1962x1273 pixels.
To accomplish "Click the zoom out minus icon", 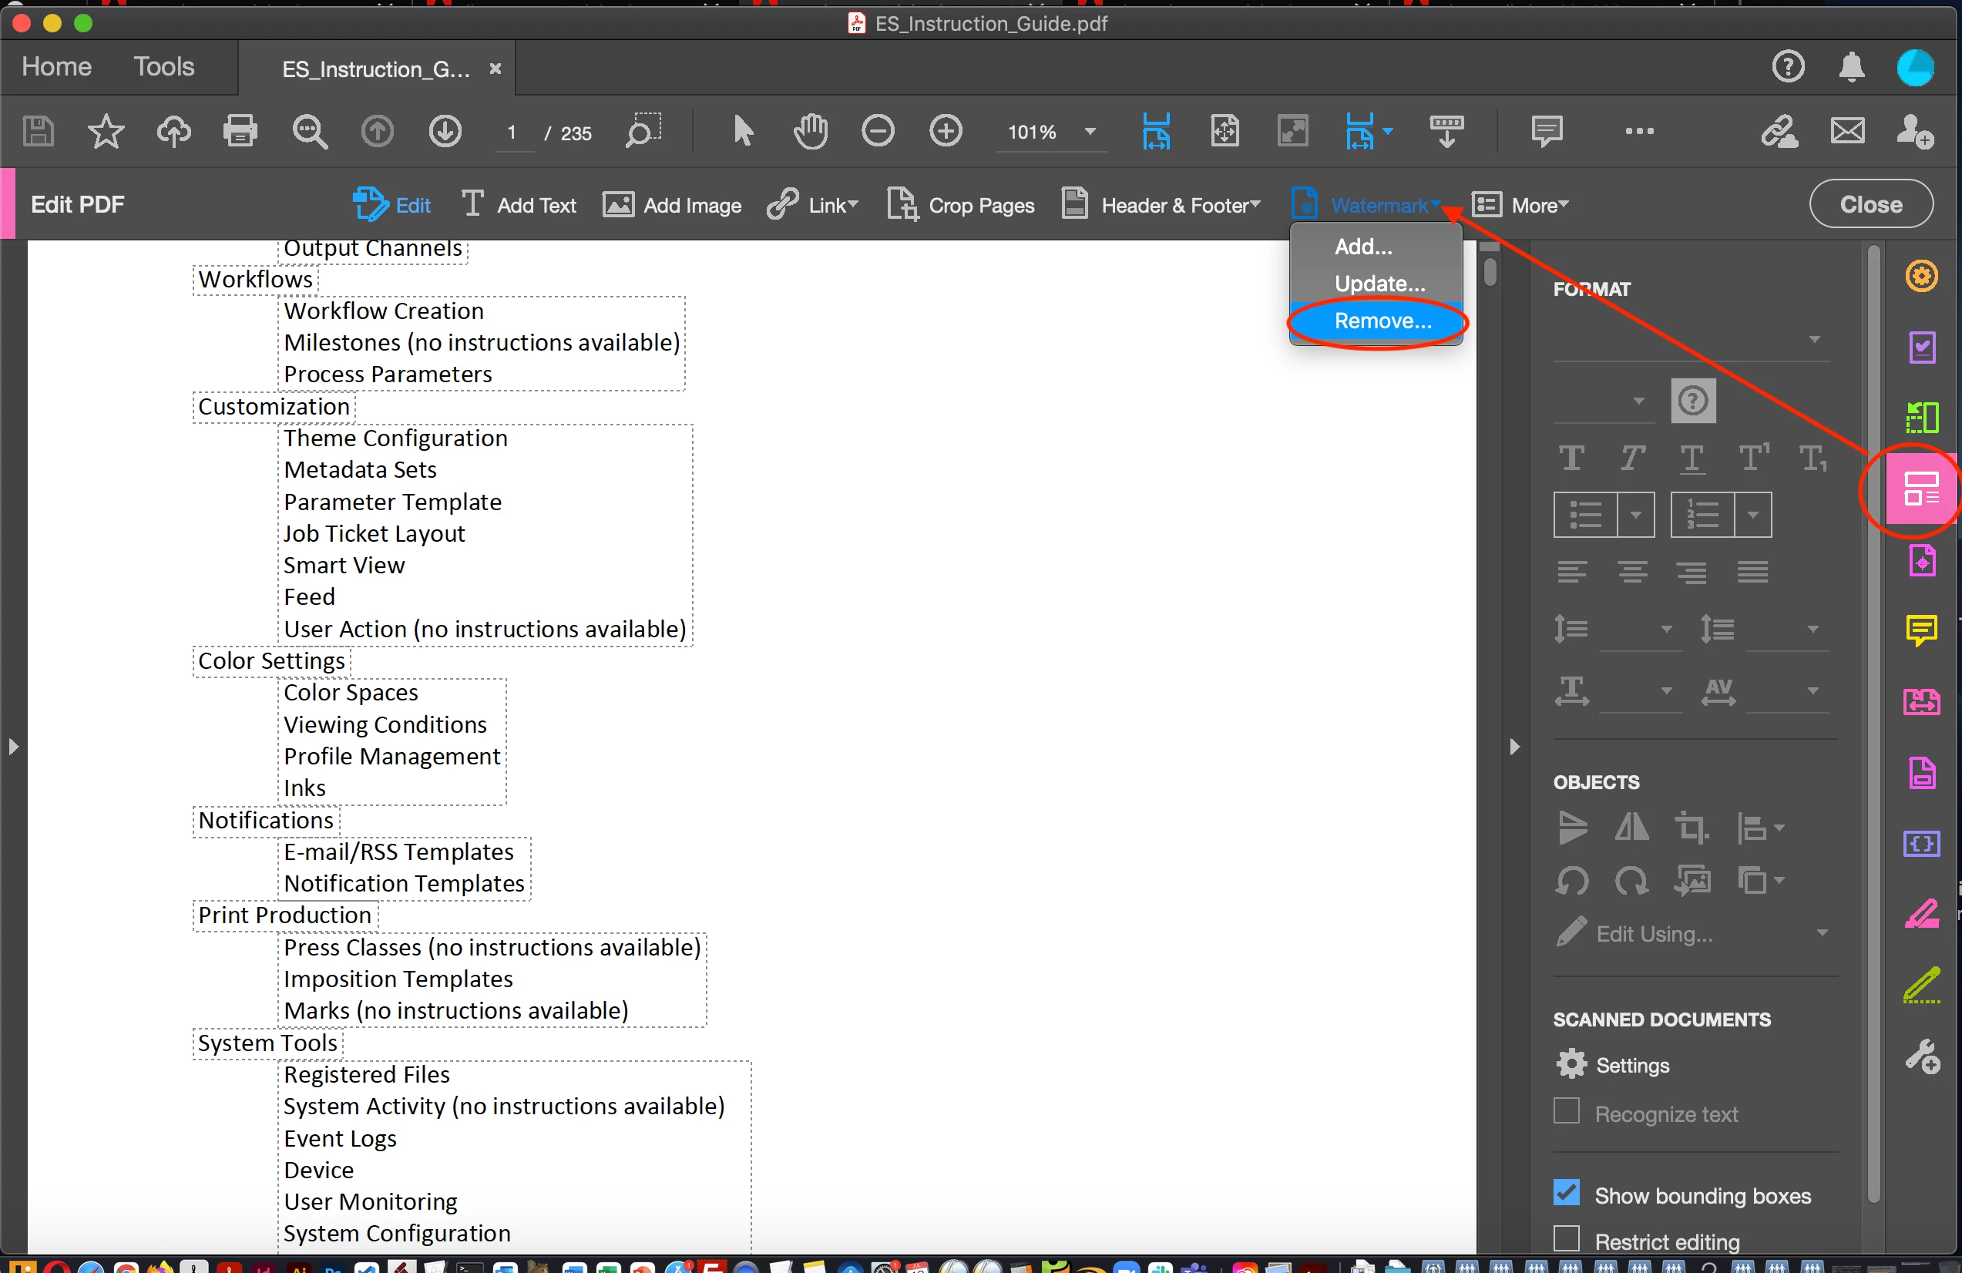I will point(877,131).
